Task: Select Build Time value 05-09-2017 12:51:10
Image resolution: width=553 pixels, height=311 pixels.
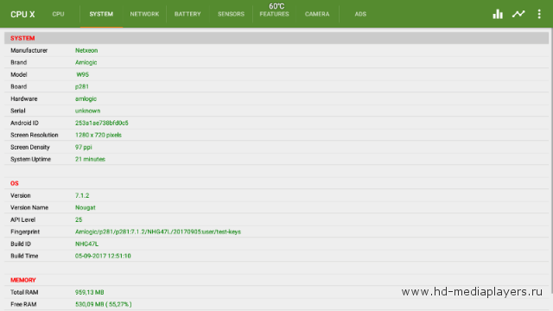Action: pyautogui.click(x=103, y=256)
